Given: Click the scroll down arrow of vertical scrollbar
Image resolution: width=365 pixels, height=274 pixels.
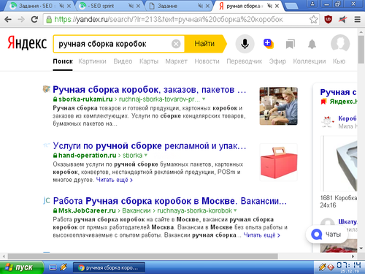Looking at the screenshot, I should point(361,248).
